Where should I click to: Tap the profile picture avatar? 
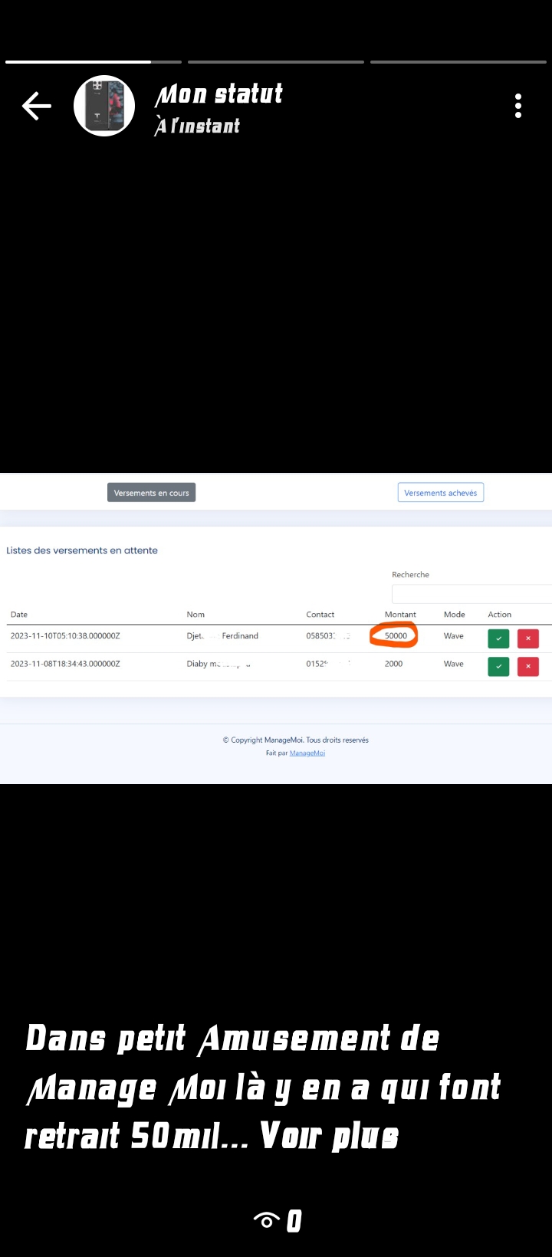pos(104,106)
